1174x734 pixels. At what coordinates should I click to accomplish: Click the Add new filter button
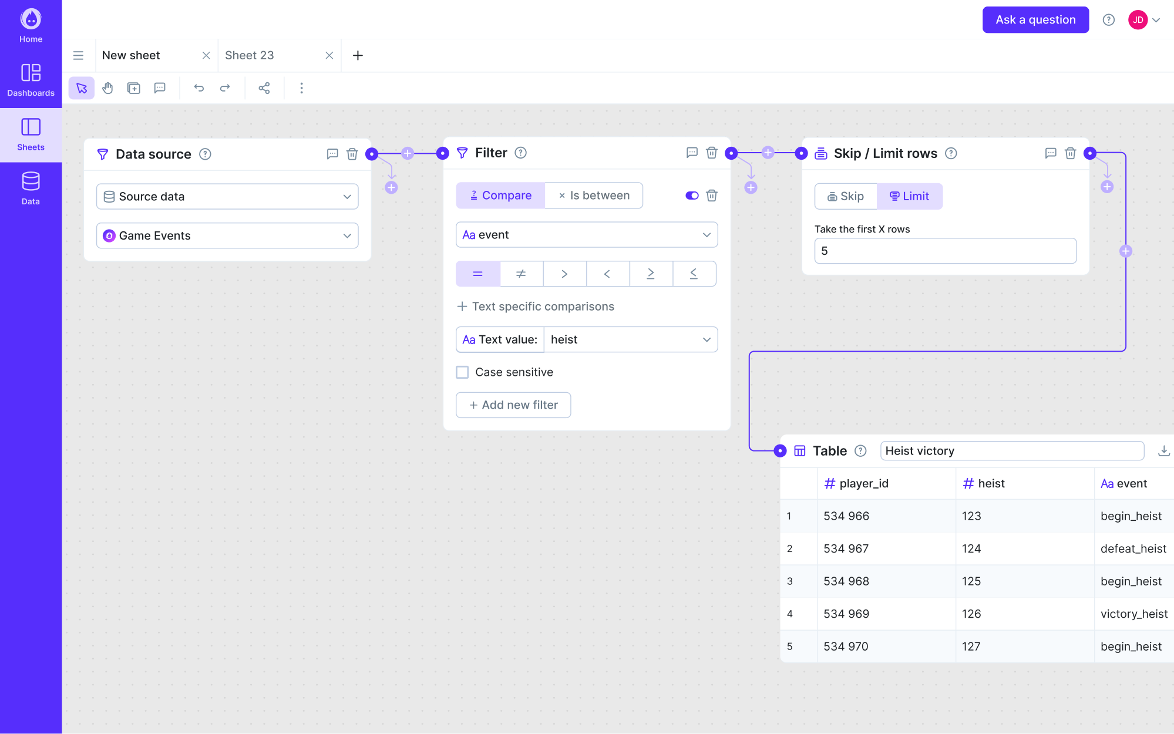point(513,405)
